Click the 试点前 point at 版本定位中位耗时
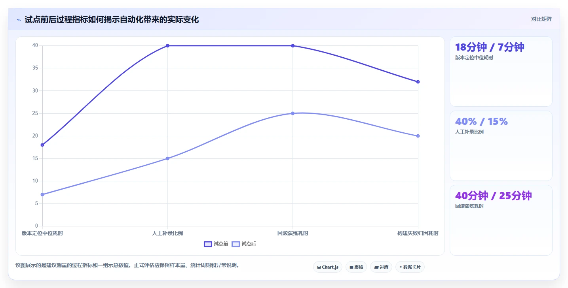 pos(42,145)
